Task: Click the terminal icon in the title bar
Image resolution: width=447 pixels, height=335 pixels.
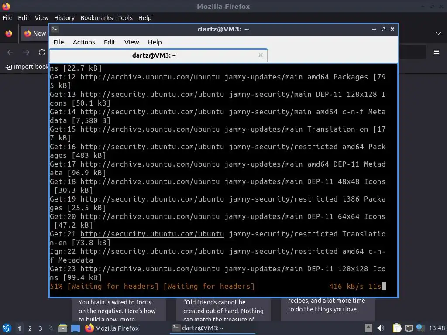Action: pos(55,29)
